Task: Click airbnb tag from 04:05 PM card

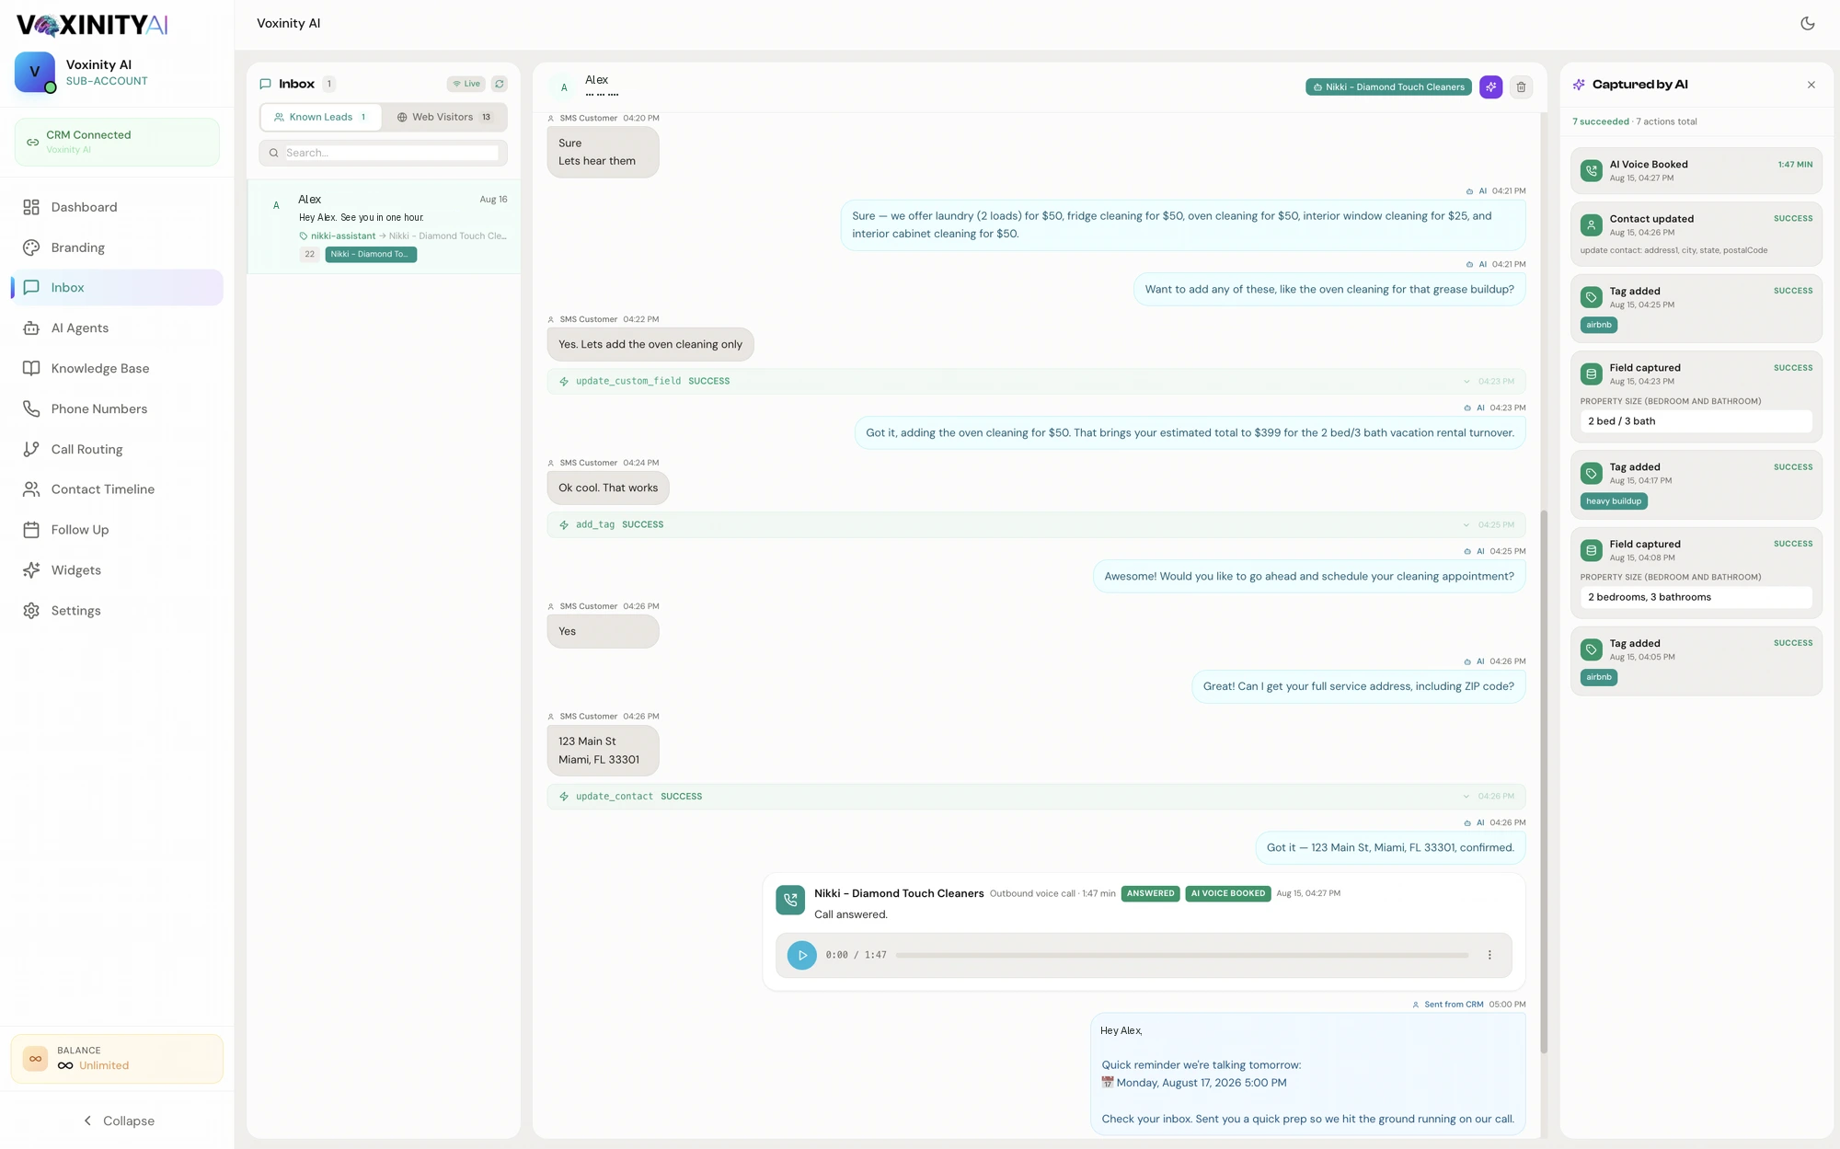Action: pos(1599,677)
